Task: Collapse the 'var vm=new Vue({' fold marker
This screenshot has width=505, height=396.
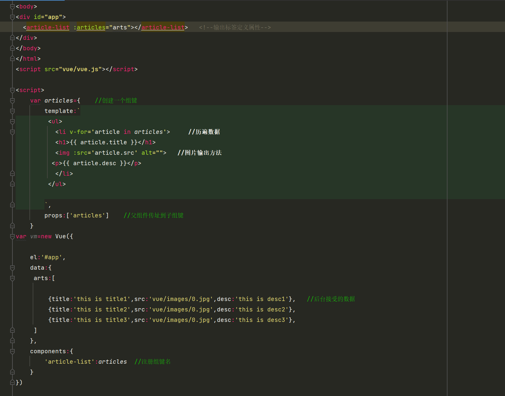Action: [12, 236]
